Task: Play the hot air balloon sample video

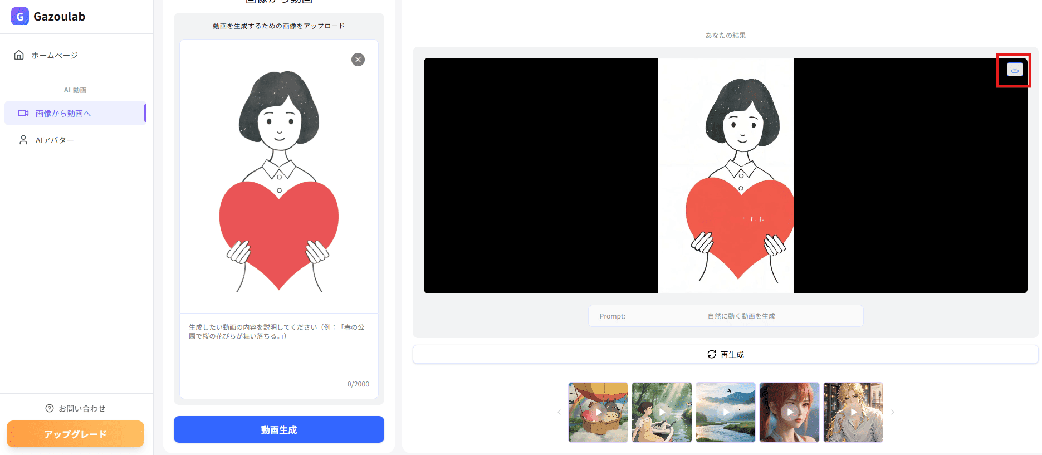Action: tap(598, 412)
